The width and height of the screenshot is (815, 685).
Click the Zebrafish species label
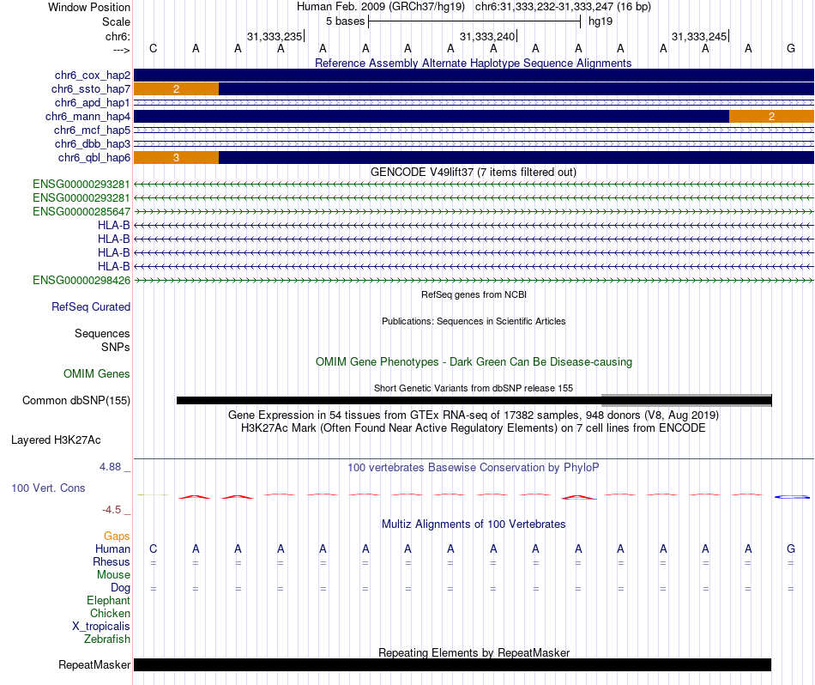[107, 640]
